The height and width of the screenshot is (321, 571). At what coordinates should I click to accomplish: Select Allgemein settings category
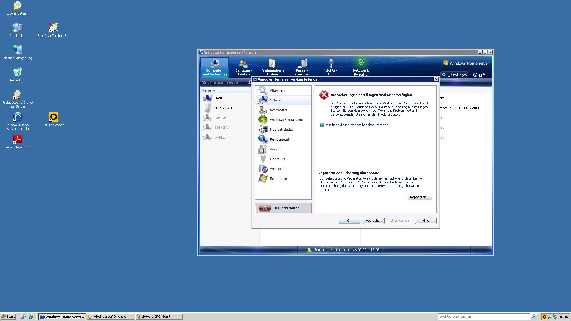pos(283,90)
